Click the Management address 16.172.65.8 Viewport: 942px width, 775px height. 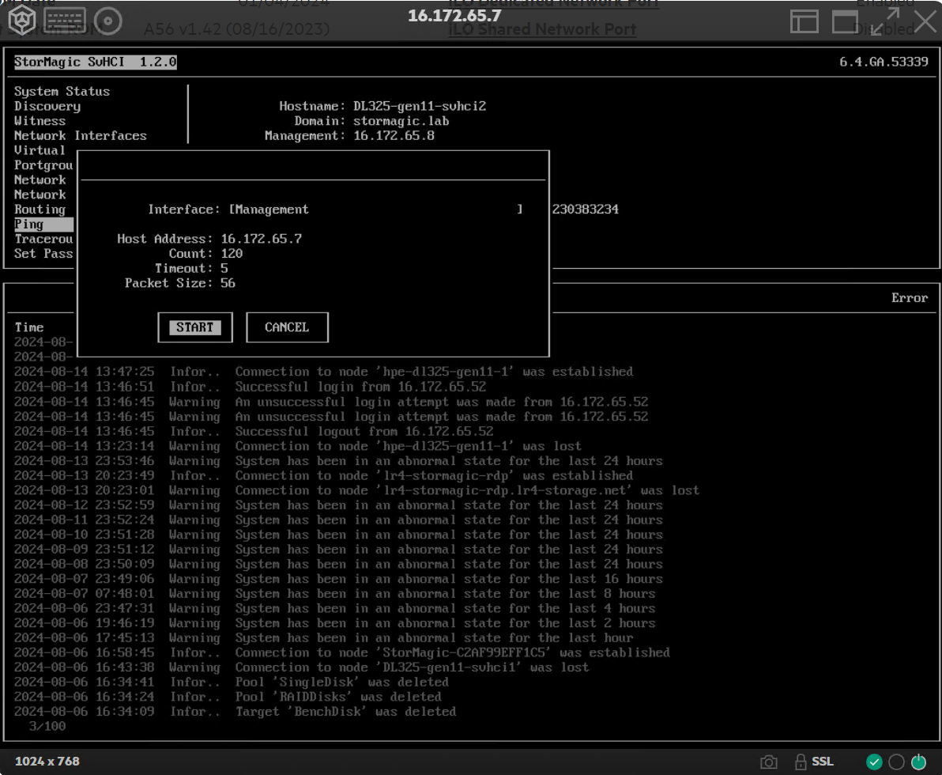coord(394,136)
